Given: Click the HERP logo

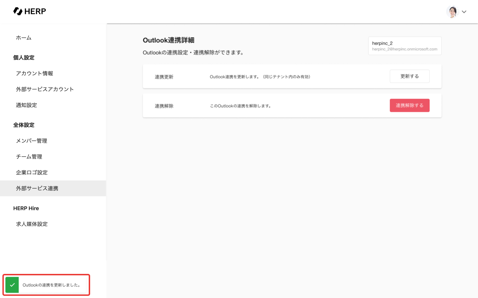Looking at the screenshot, I should click(30, 11).
